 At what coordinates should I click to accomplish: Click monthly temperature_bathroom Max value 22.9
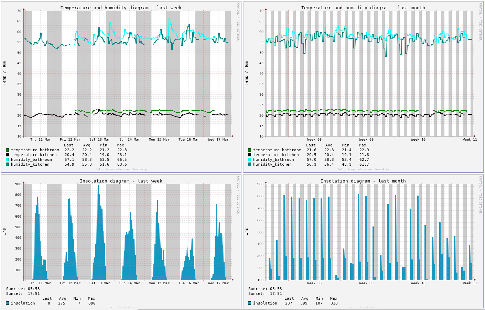pos(364,150)
